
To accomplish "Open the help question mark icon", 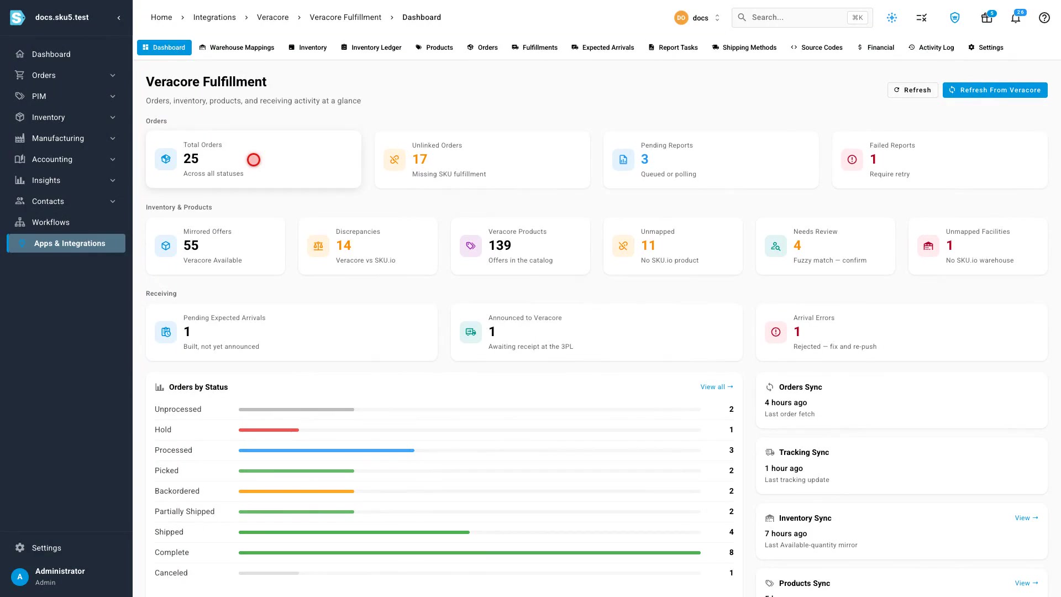I will [x=1044, y=18].
